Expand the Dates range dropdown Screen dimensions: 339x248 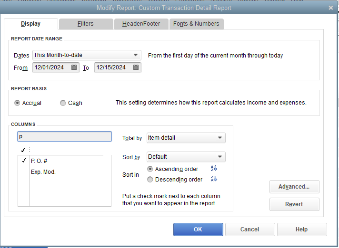point(136,55)
